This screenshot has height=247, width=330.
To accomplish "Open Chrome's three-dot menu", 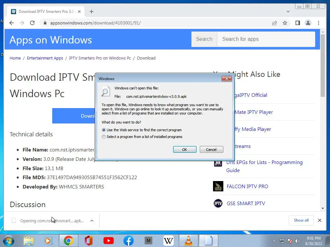I will pyautogui.click(x=318, y=23).
